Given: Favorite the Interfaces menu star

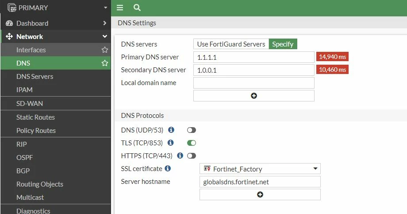Looking at the screenshot, I should click(104, 50).
